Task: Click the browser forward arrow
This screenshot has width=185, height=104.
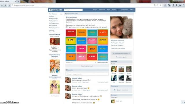Action: 5,5
